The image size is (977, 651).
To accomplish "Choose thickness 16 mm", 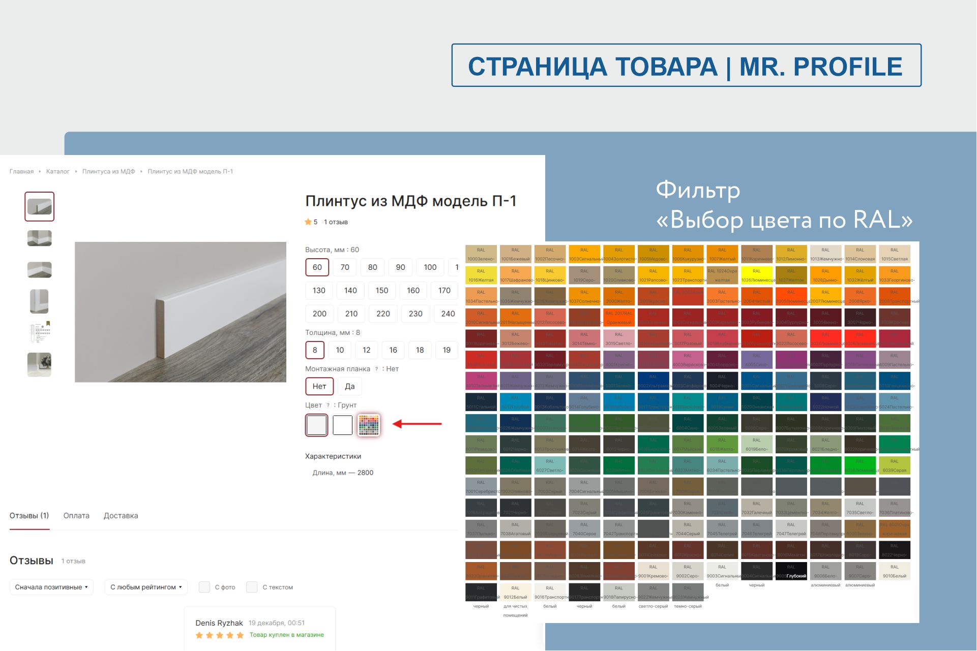I will coord(393,350).
